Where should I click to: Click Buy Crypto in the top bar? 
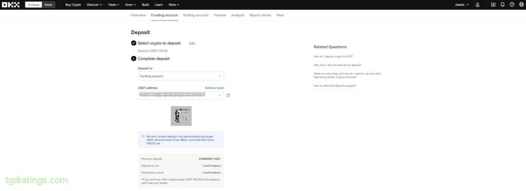[x=73, y=5]
